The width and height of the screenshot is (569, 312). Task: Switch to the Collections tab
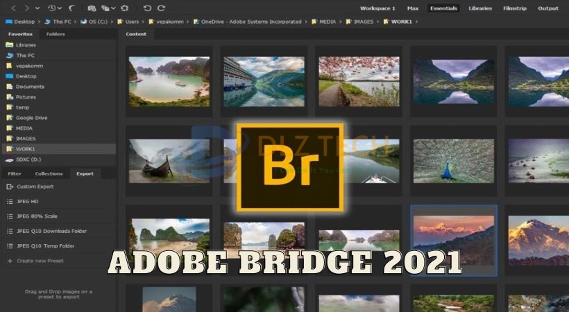coord(49,173)
